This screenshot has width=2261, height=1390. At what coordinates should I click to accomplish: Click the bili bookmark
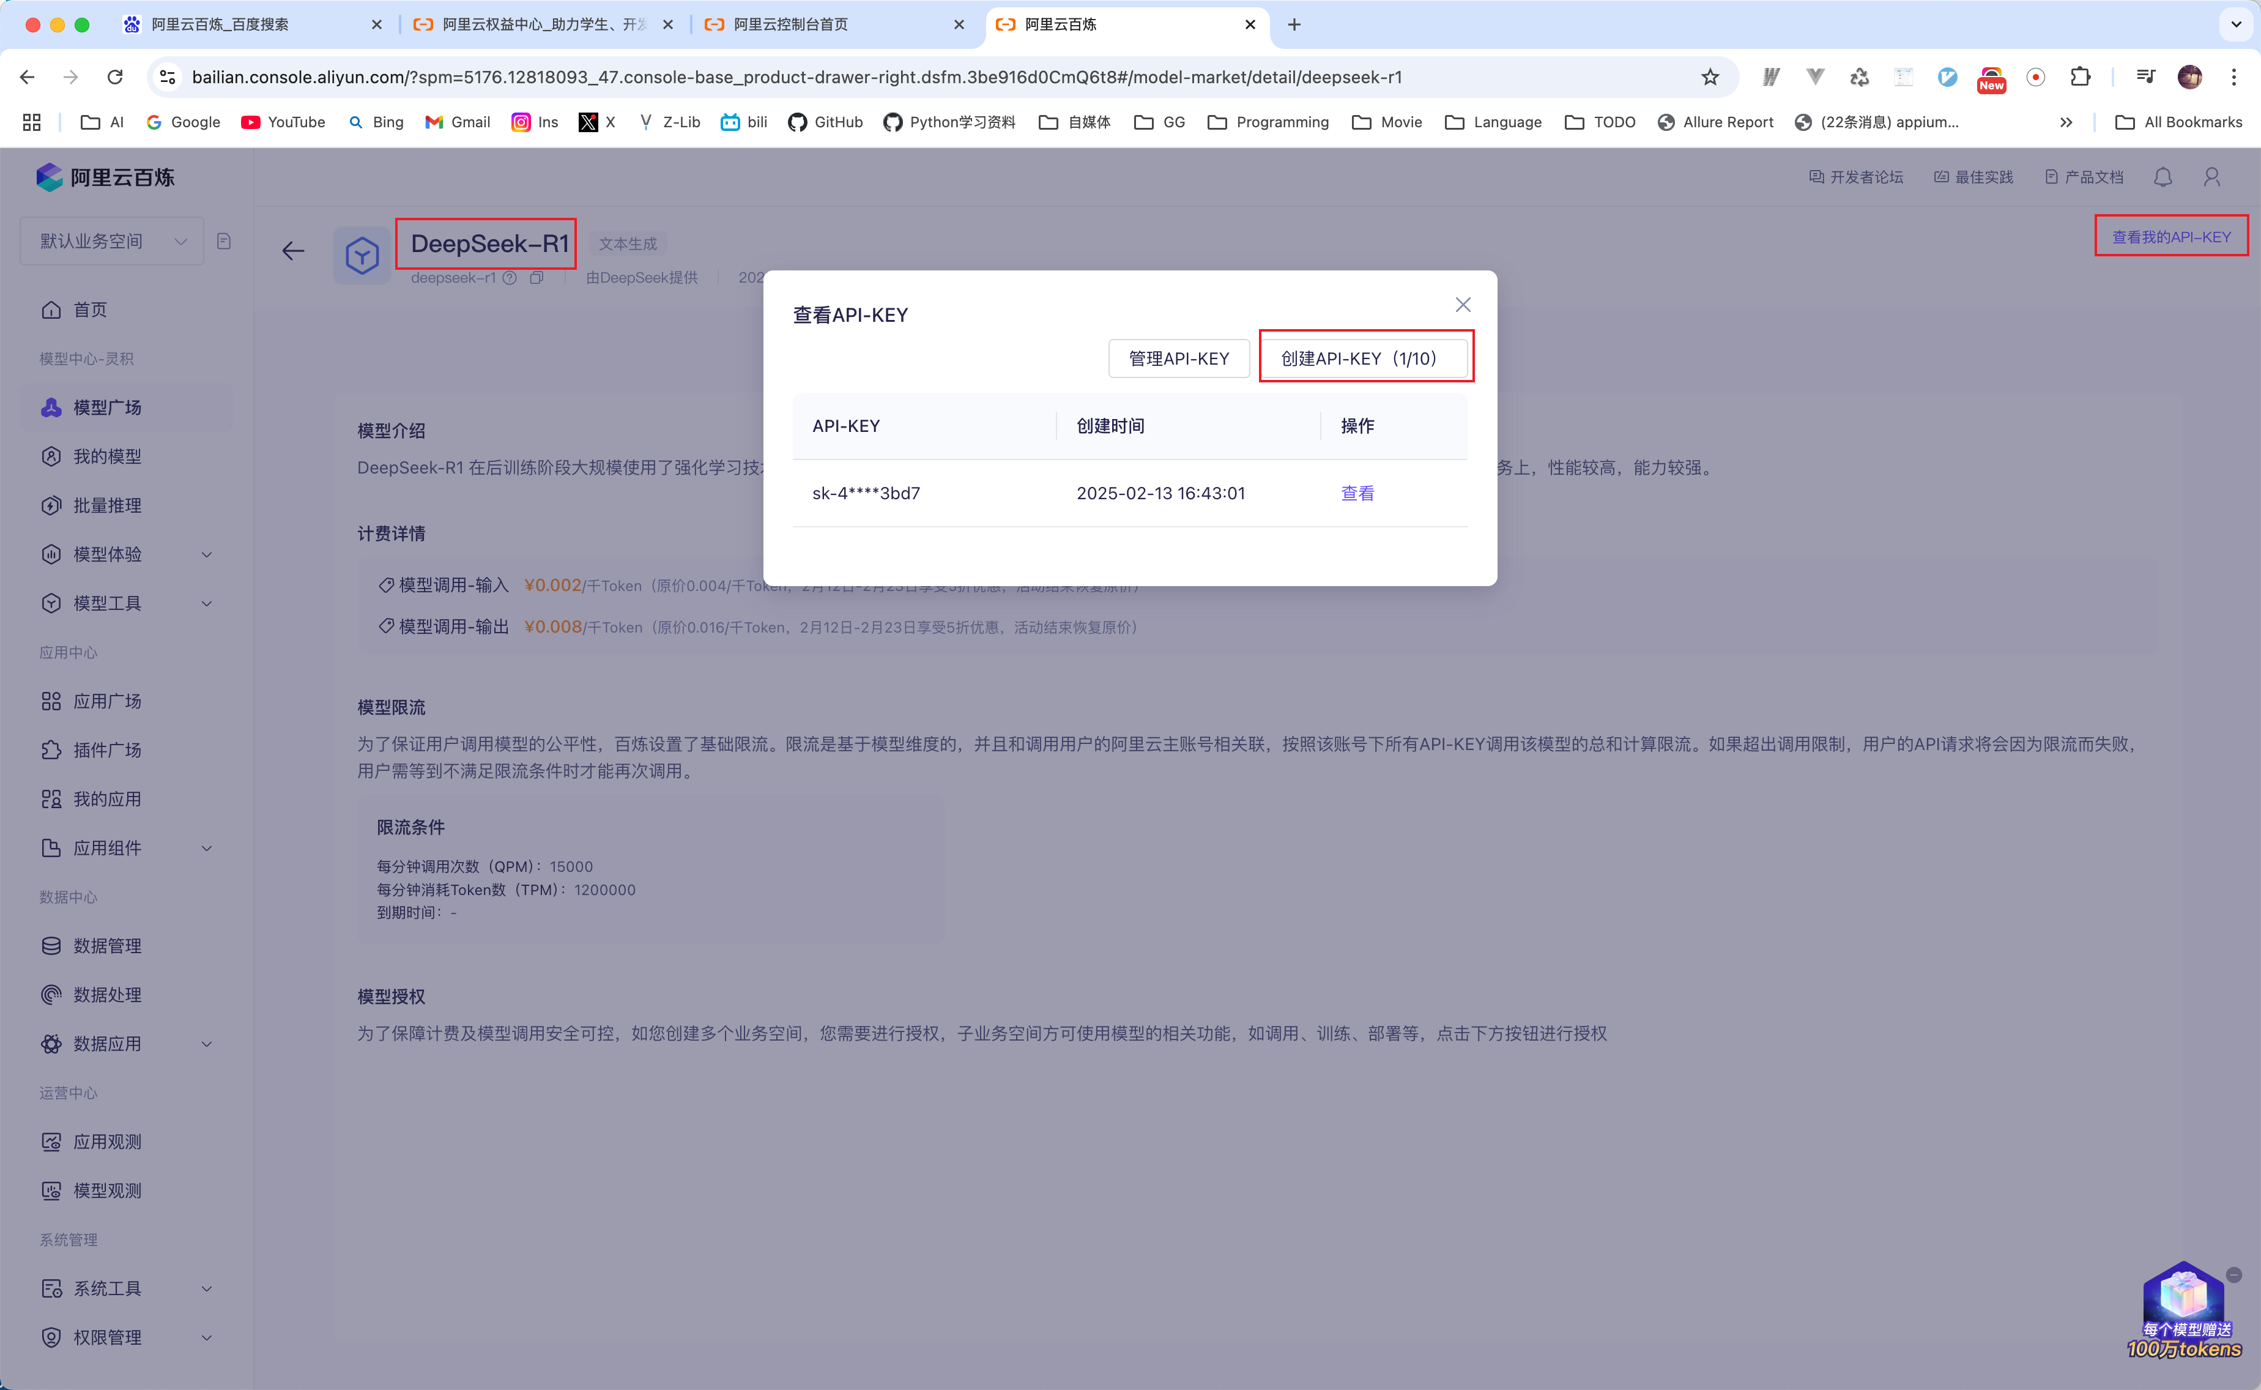[x=743, y=122]
